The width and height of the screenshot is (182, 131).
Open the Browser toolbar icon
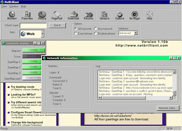point(12,15)
